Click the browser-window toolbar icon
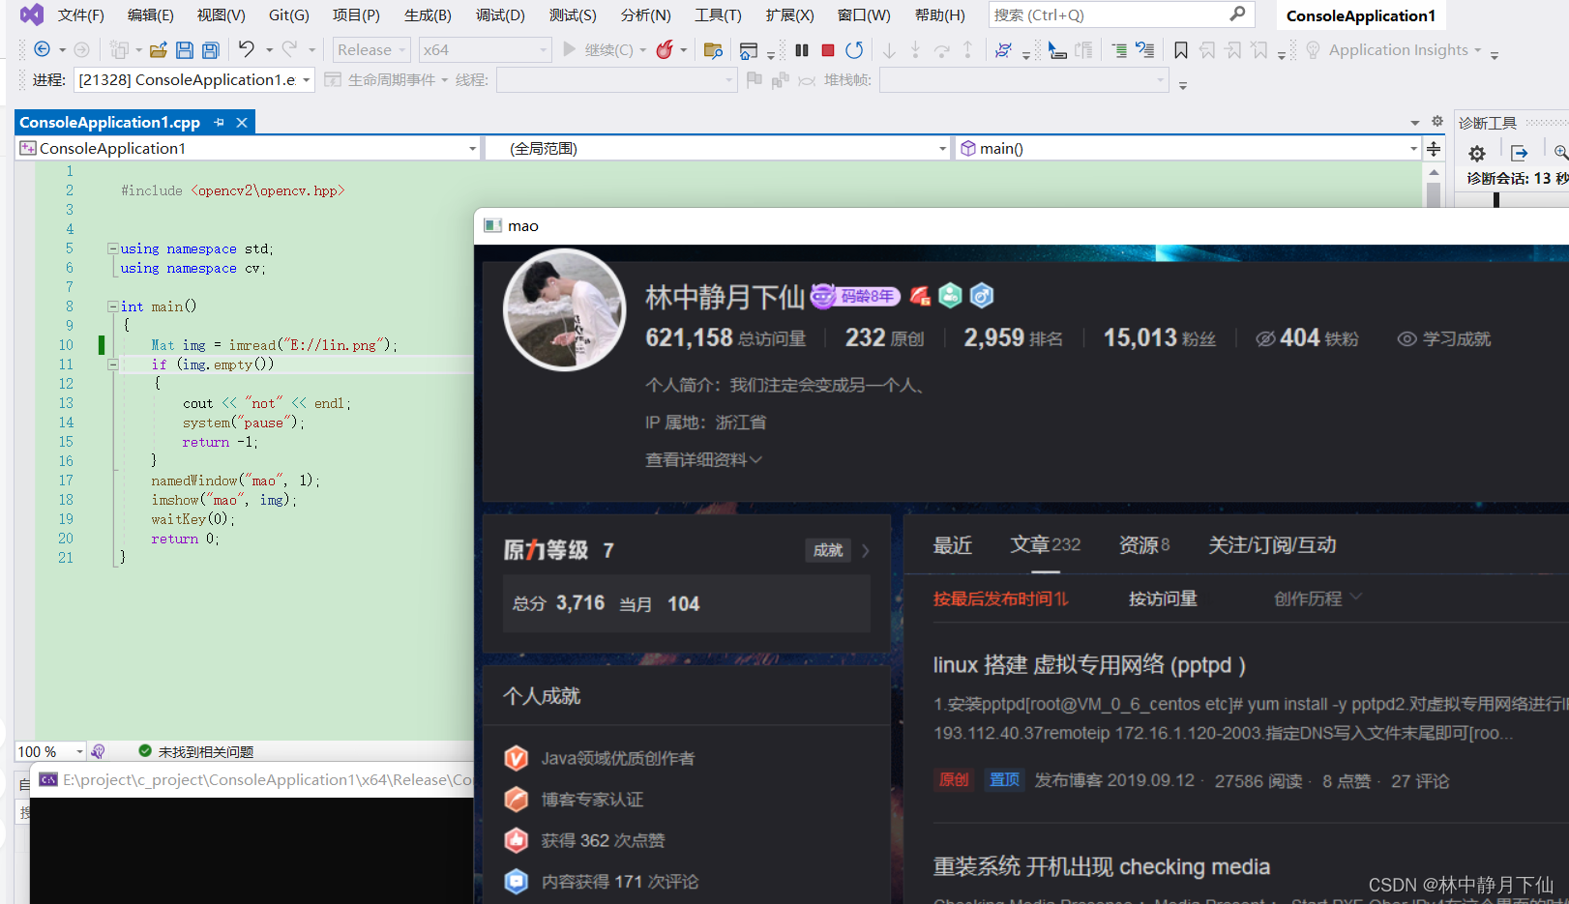This screenshot has width=1569, height=904. click(748, 49)
